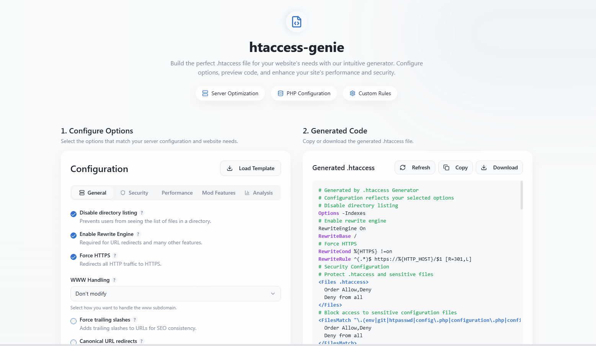Viewport: 596px width, 346px height.
Task: Click the shield icon on Security tab
Action: 122,192
